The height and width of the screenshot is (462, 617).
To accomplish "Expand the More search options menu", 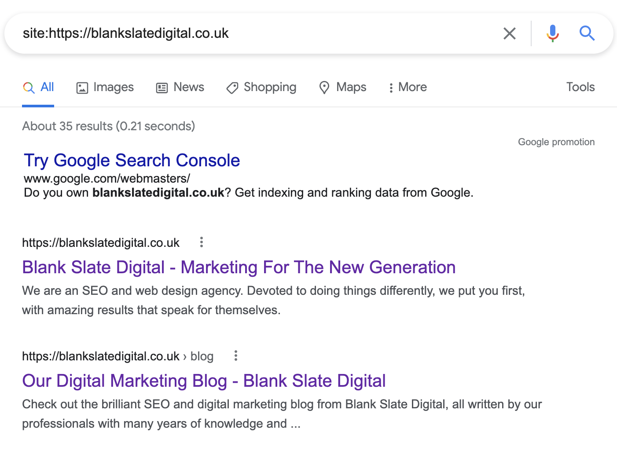I will click(408, 87).
